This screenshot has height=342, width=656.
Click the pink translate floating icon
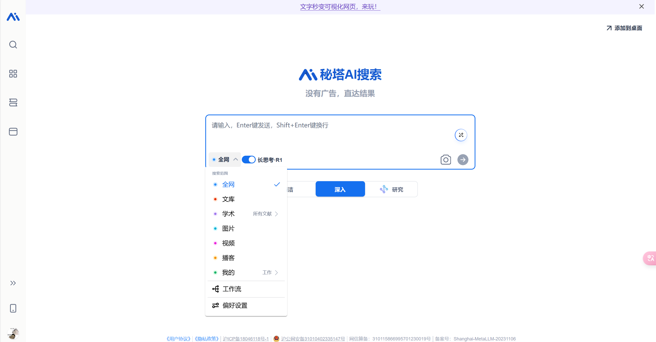coord(650,258)
